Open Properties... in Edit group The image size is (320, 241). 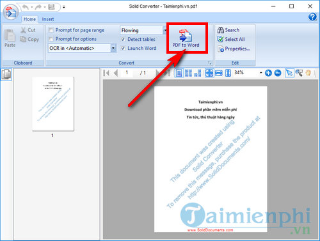(234, 49)
